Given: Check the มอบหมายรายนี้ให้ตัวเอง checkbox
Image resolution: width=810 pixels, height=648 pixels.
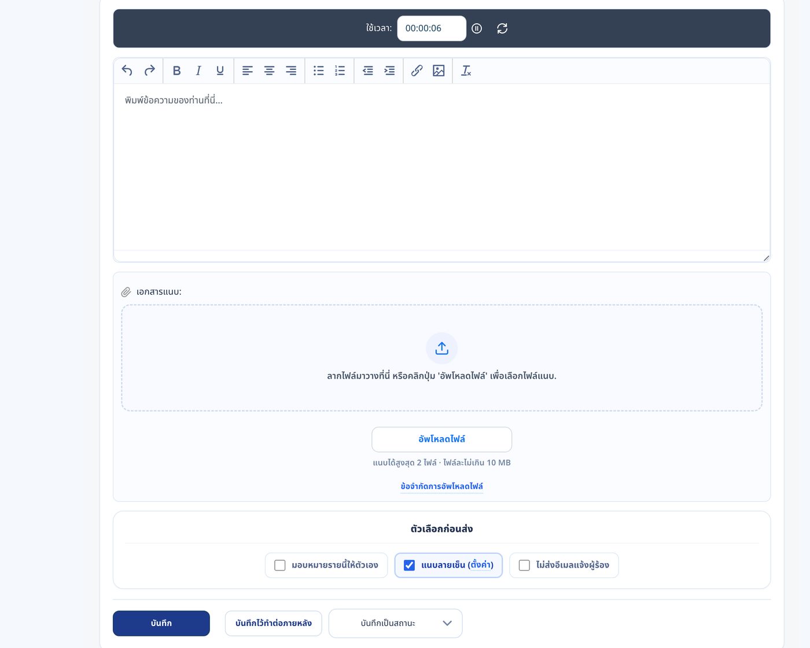Looking at the screenshot, I should [280, 565].
